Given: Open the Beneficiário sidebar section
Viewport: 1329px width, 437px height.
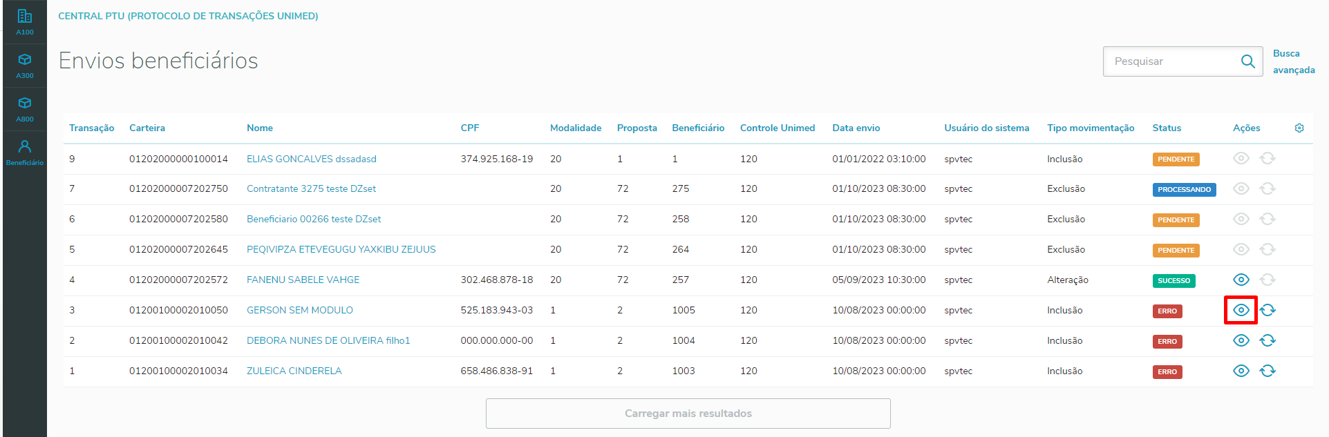Looking at the screenshot, I should pyautogui.click(x=25, y=153).
